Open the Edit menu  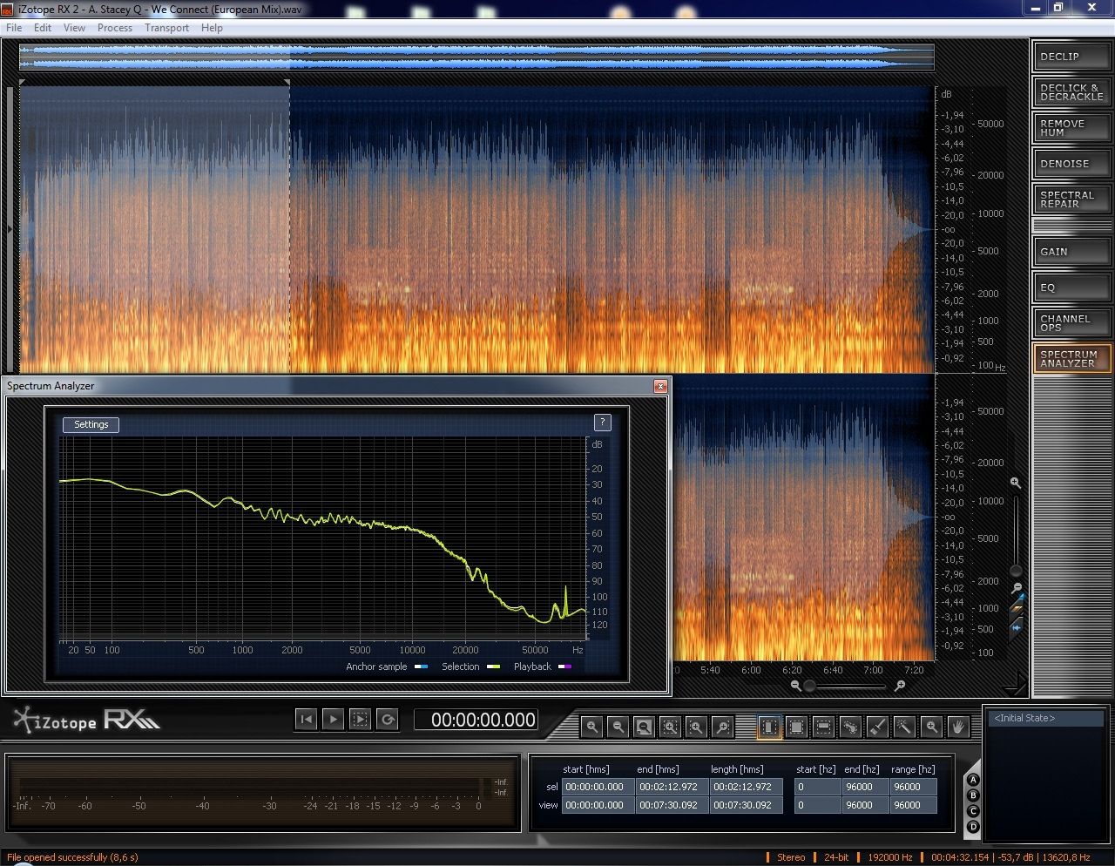pos(43,28)
